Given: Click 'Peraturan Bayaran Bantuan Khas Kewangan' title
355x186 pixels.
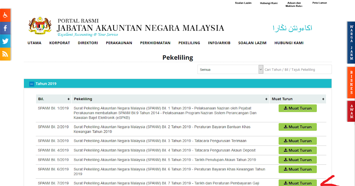Looking at the screenshot, I should click(162, 129).
